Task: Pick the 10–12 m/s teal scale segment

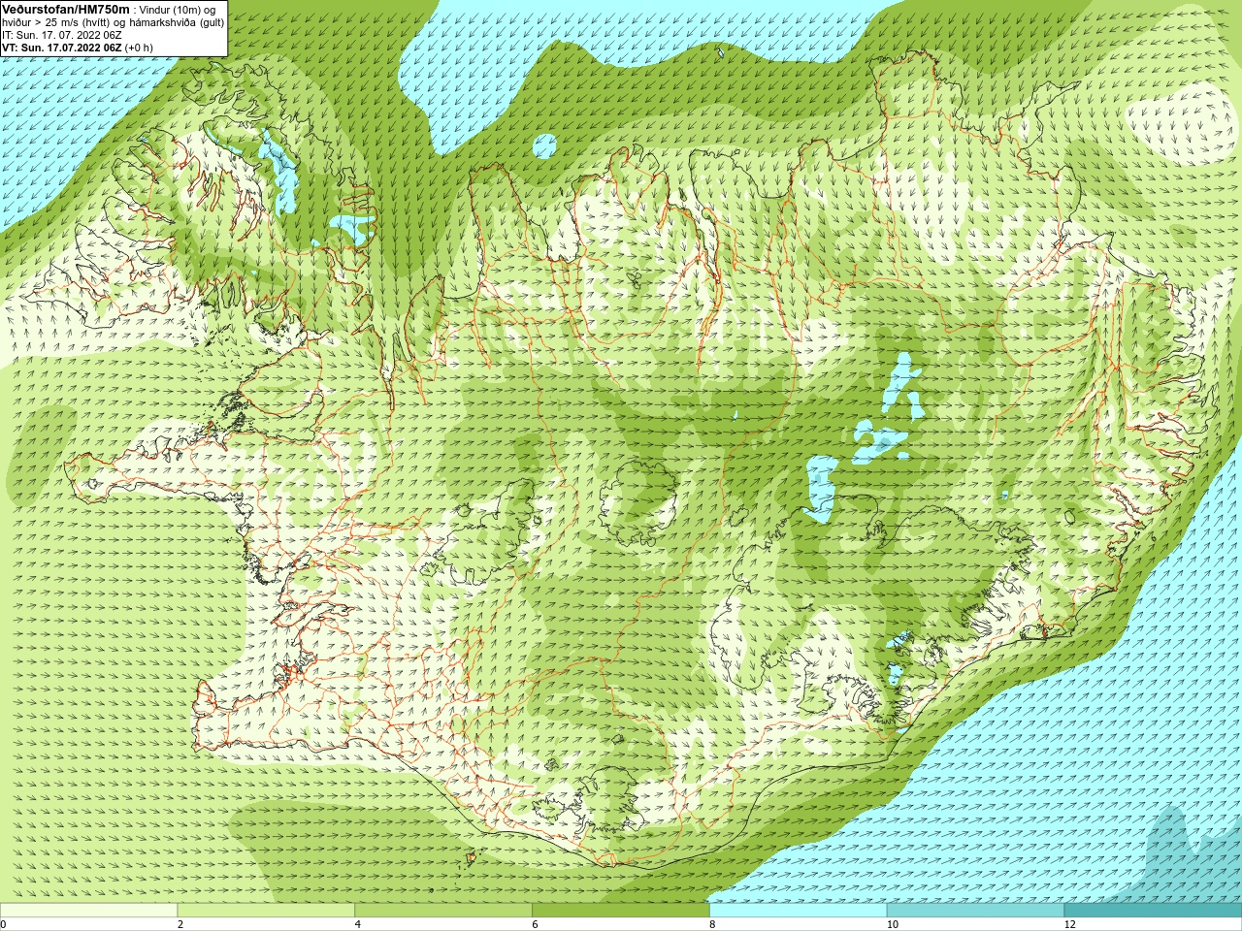Action: click(975, 911)
